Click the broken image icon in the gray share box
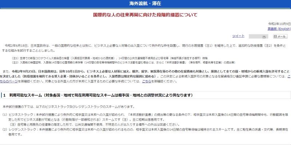 pos(264,37)
